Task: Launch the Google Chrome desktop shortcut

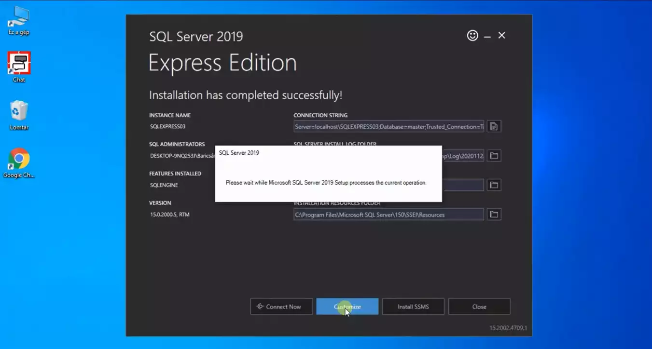Action: 19,163
